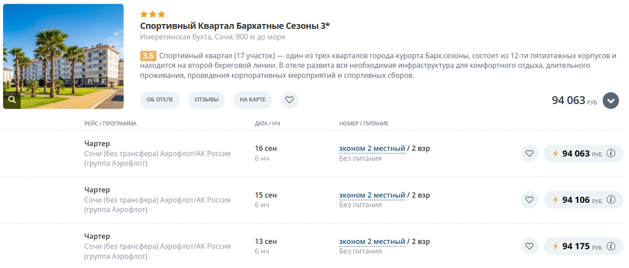
Task: Click the three-star rating icons
Action: (153, 14)
